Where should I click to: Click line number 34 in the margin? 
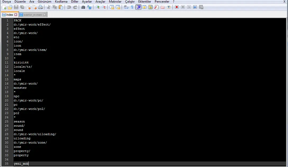(x=7, y=160)
